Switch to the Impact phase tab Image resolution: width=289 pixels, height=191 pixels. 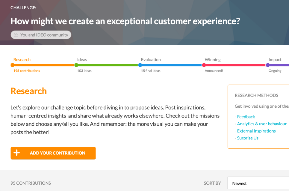275,59
